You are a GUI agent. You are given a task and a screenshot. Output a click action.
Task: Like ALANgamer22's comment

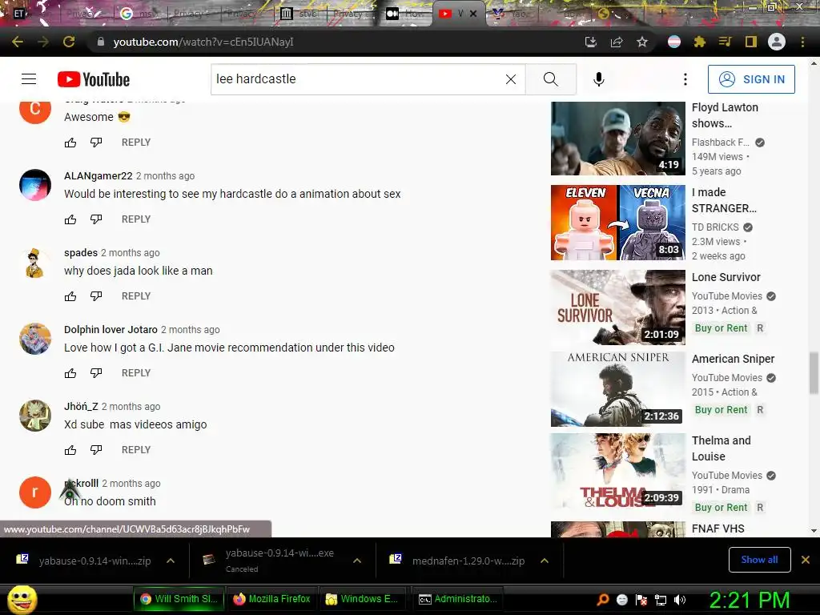click(70, 219)
